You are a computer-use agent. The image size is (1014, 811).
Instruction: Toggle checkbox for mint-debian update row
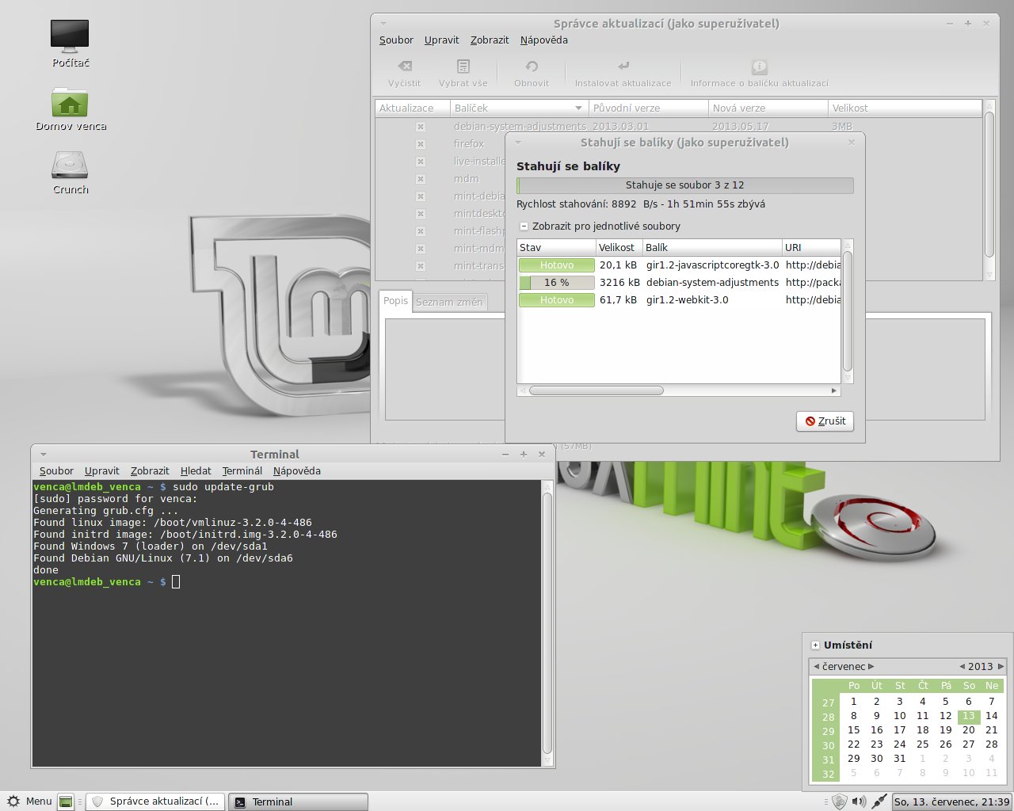point(421,196)
